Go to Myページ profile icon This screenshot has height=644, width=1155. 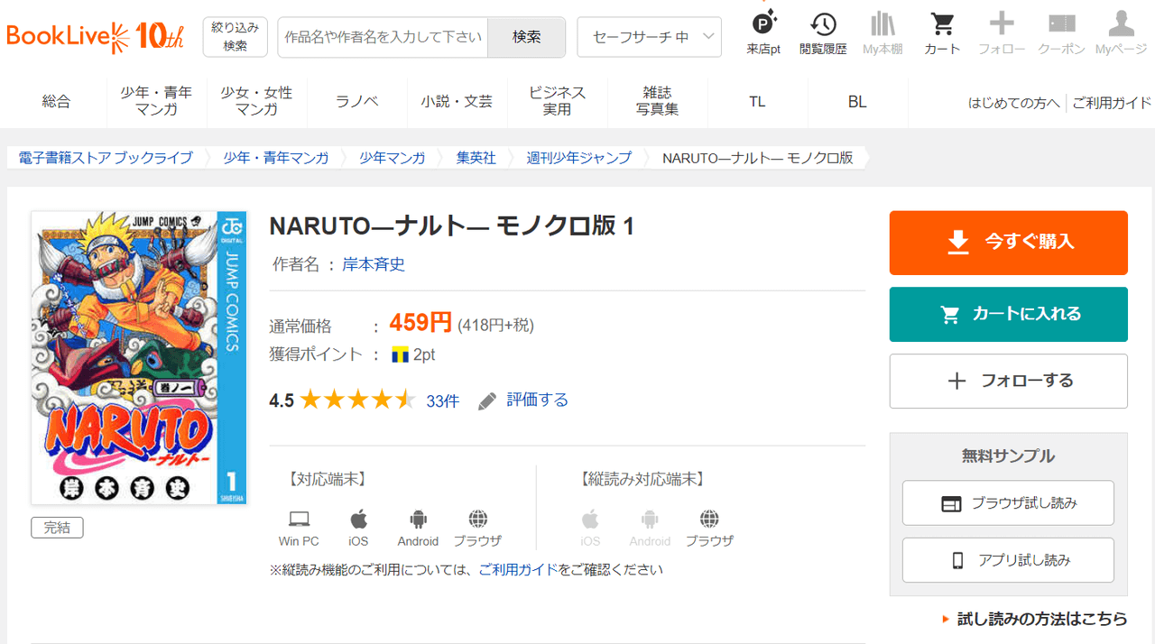1121,33
